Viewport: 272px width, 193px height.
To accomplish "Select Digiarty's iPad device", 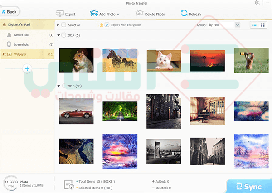I will click(27, 24).
